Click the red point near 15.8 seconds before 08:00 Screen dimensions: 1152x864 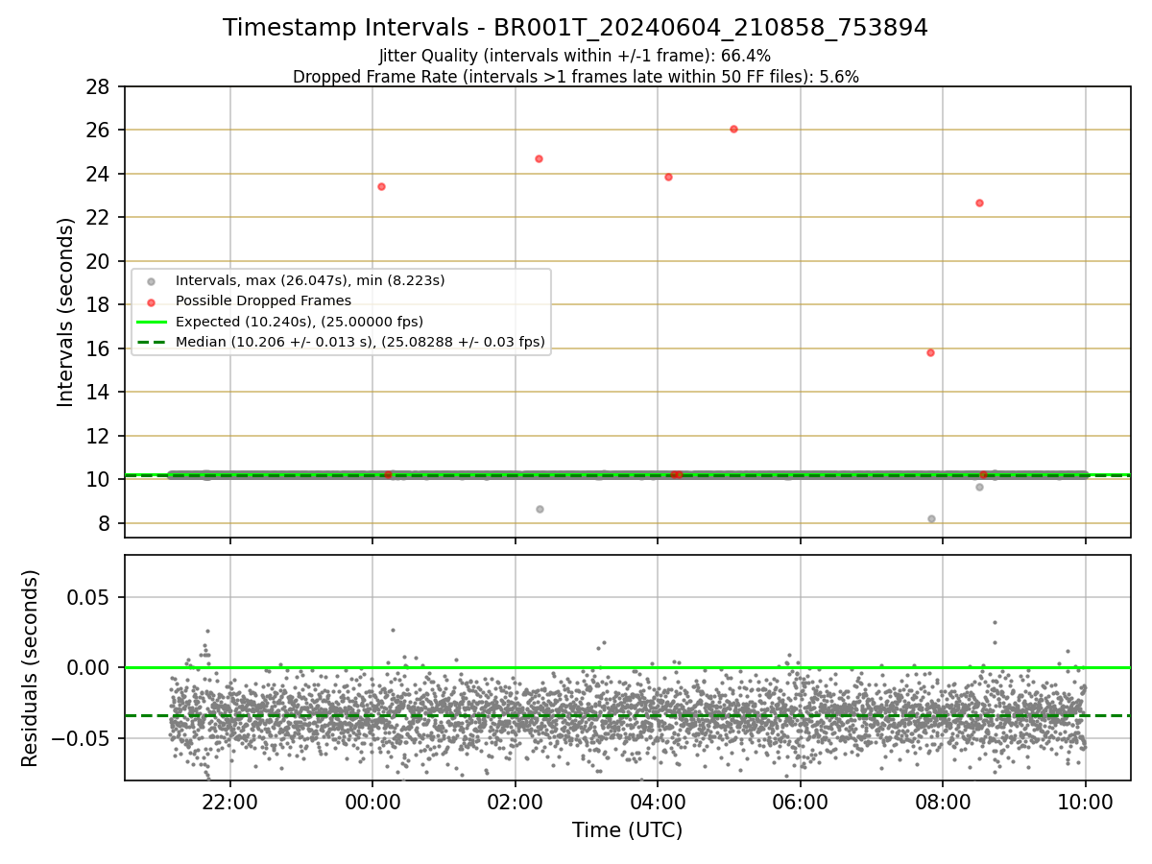coord(930,352)
